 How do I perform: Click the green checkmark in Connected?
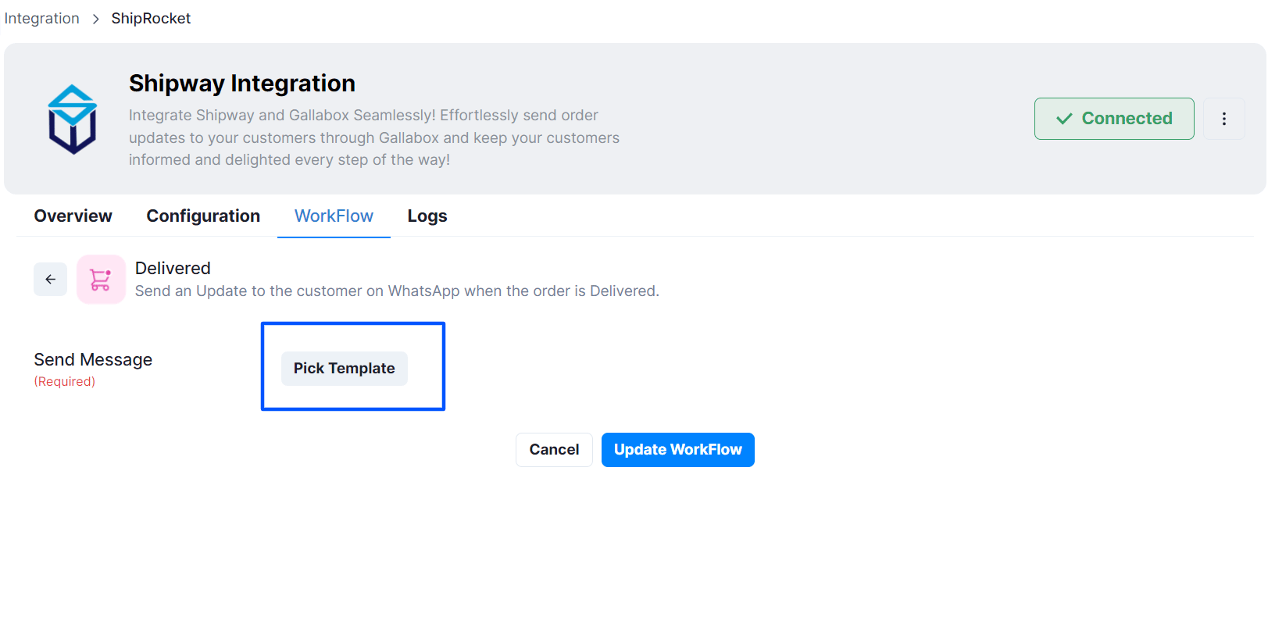1064,119
